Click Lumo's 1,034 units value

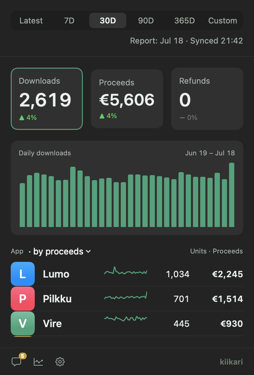tap(177, 274)
